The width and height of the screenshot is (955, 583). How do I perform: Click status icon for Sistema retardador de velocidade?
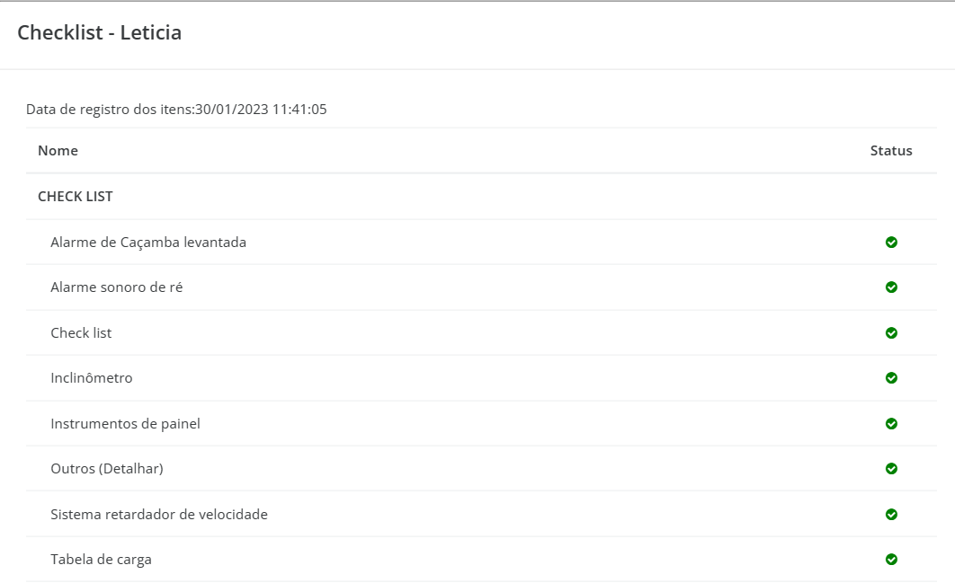(x=891, y=514)
